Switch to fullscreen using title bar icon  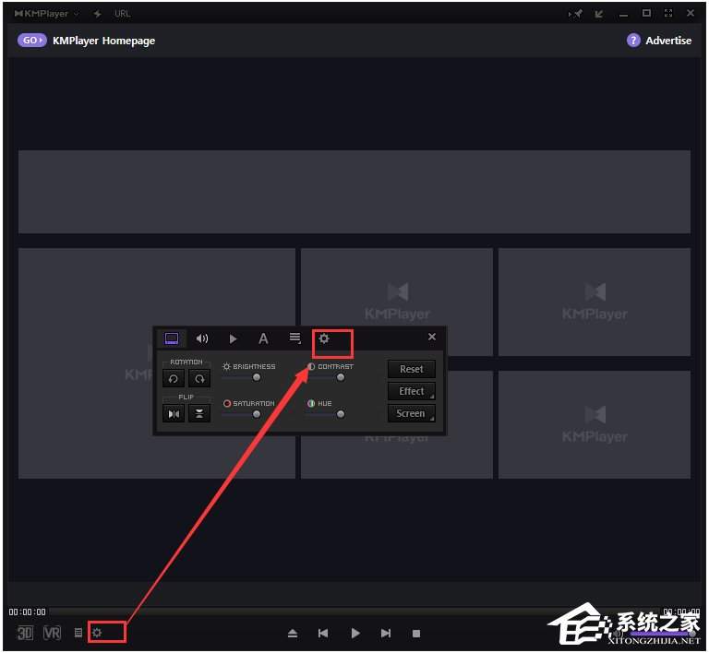pyautogui.click(x=668, y=13)
